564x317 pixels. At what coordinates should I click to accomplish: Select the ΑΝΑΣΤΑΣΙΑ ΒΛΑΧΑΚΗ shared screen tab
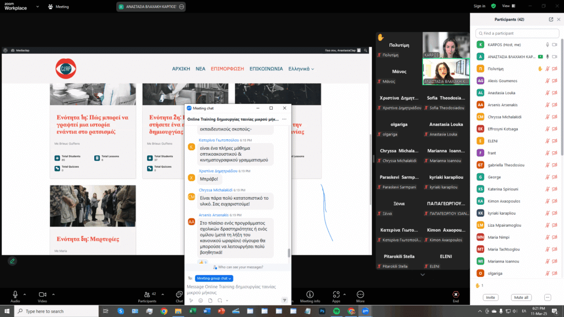pos(151,7)
